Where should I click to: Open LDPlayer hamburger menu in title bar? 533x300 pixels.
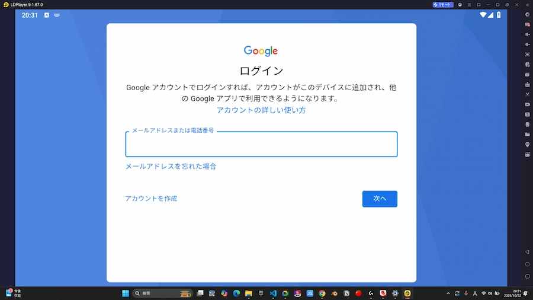tap(470, 4)
